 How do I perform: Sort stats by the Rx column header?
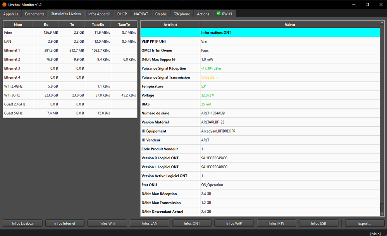[46, 25]
